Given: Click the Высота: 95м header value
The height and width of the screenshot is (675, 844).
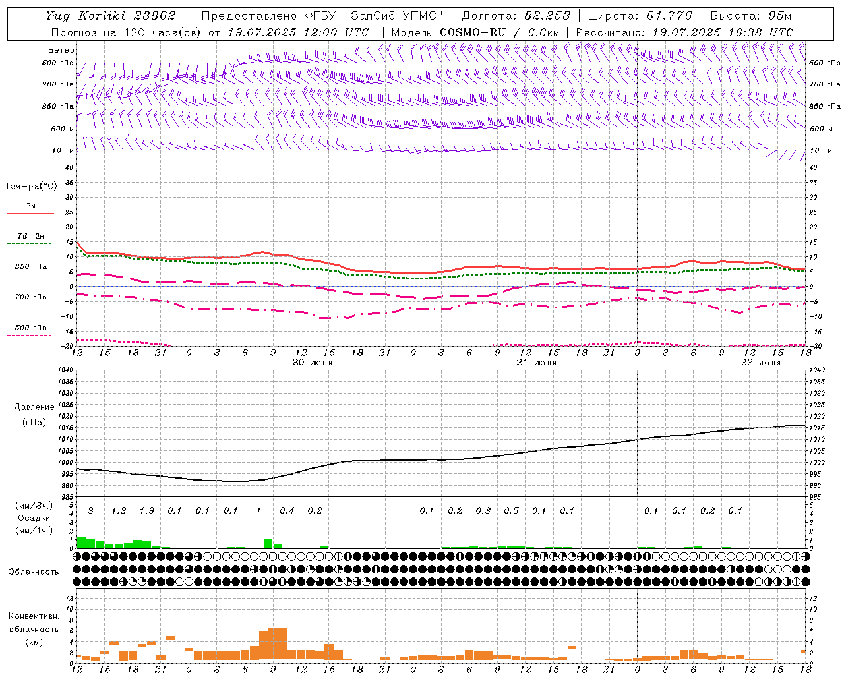Looking at the screenshot, I should tap(751, 16).
